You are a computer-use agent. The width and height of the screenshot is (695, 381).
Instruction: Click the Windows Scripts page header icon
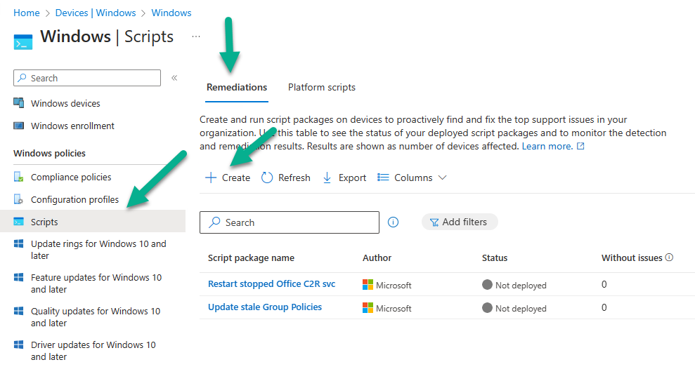click(23, 41)
